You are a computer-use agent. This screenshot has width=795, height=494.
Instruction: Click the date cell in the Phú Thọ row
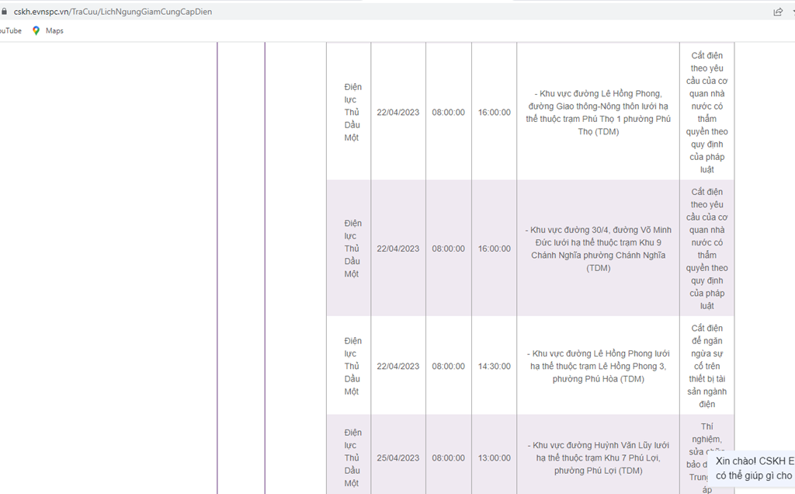(x=397, y=113)
